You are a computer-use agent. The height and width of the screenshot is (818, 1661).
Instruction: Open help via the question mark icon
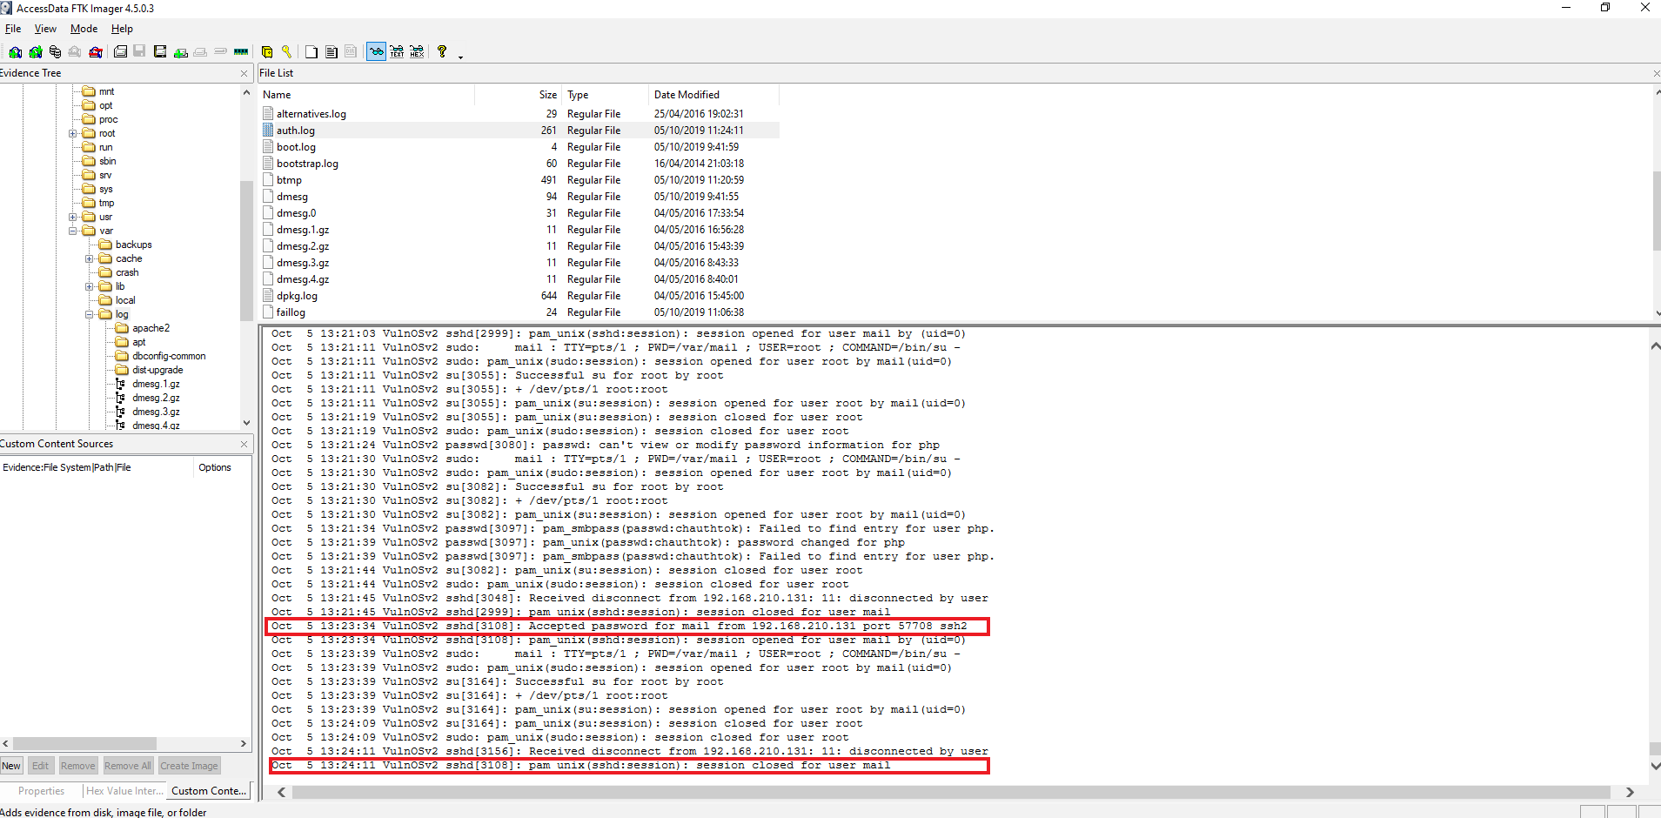coord(442,52)
